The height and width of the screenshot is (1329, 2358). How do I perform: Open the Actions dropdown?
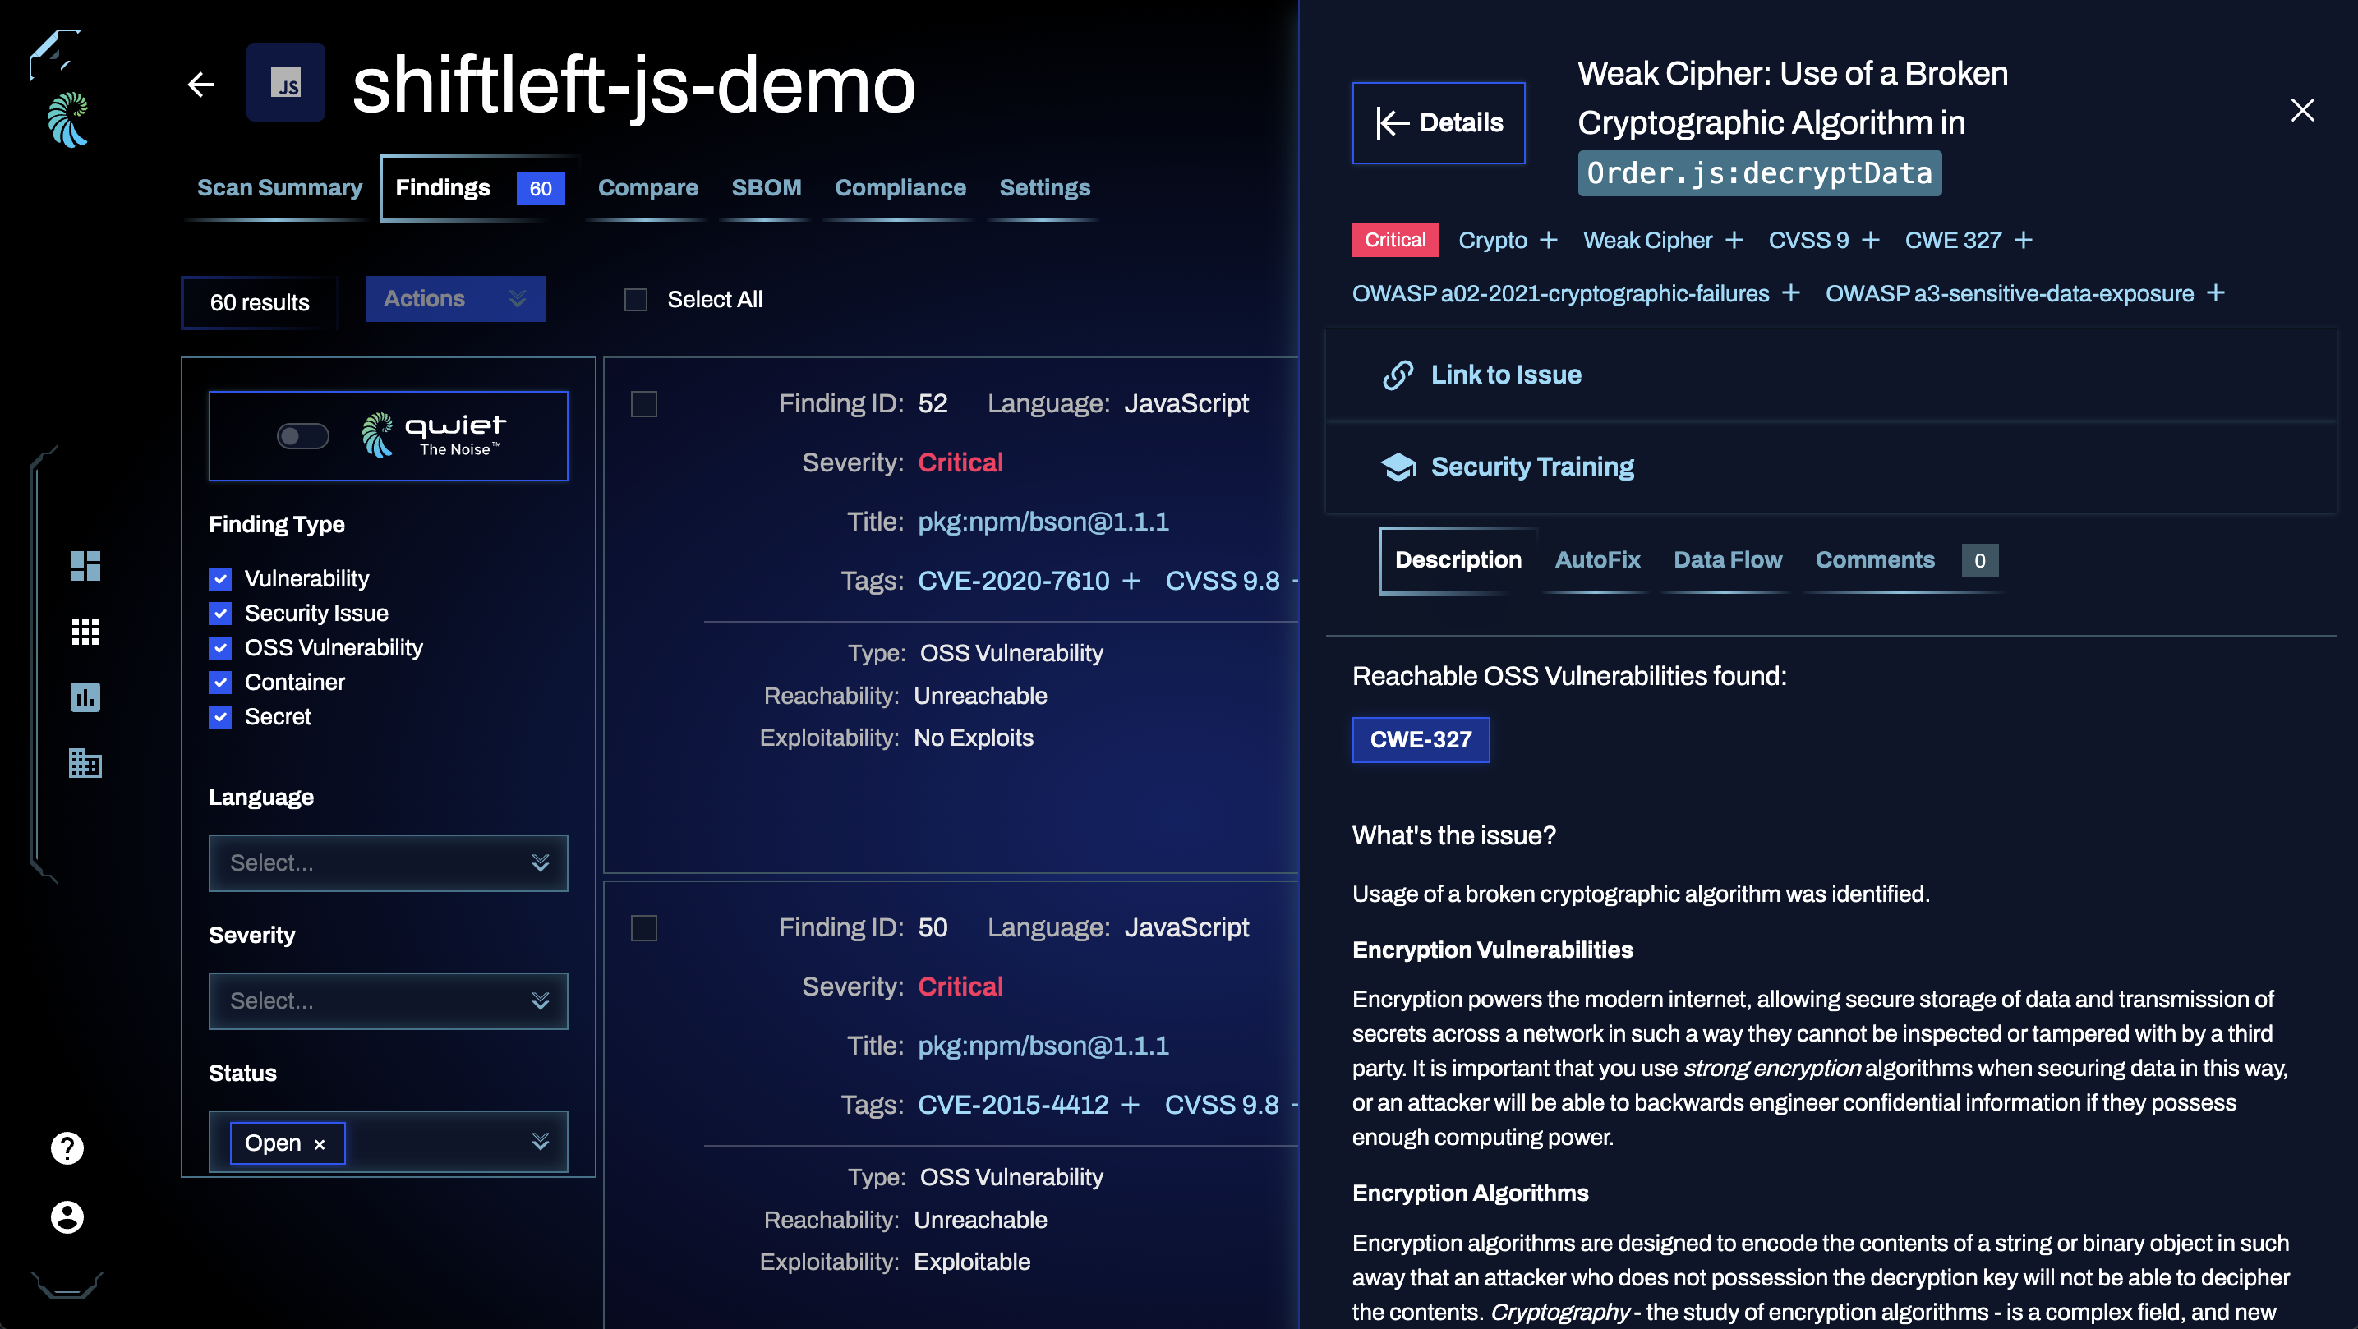coord(455,299)
